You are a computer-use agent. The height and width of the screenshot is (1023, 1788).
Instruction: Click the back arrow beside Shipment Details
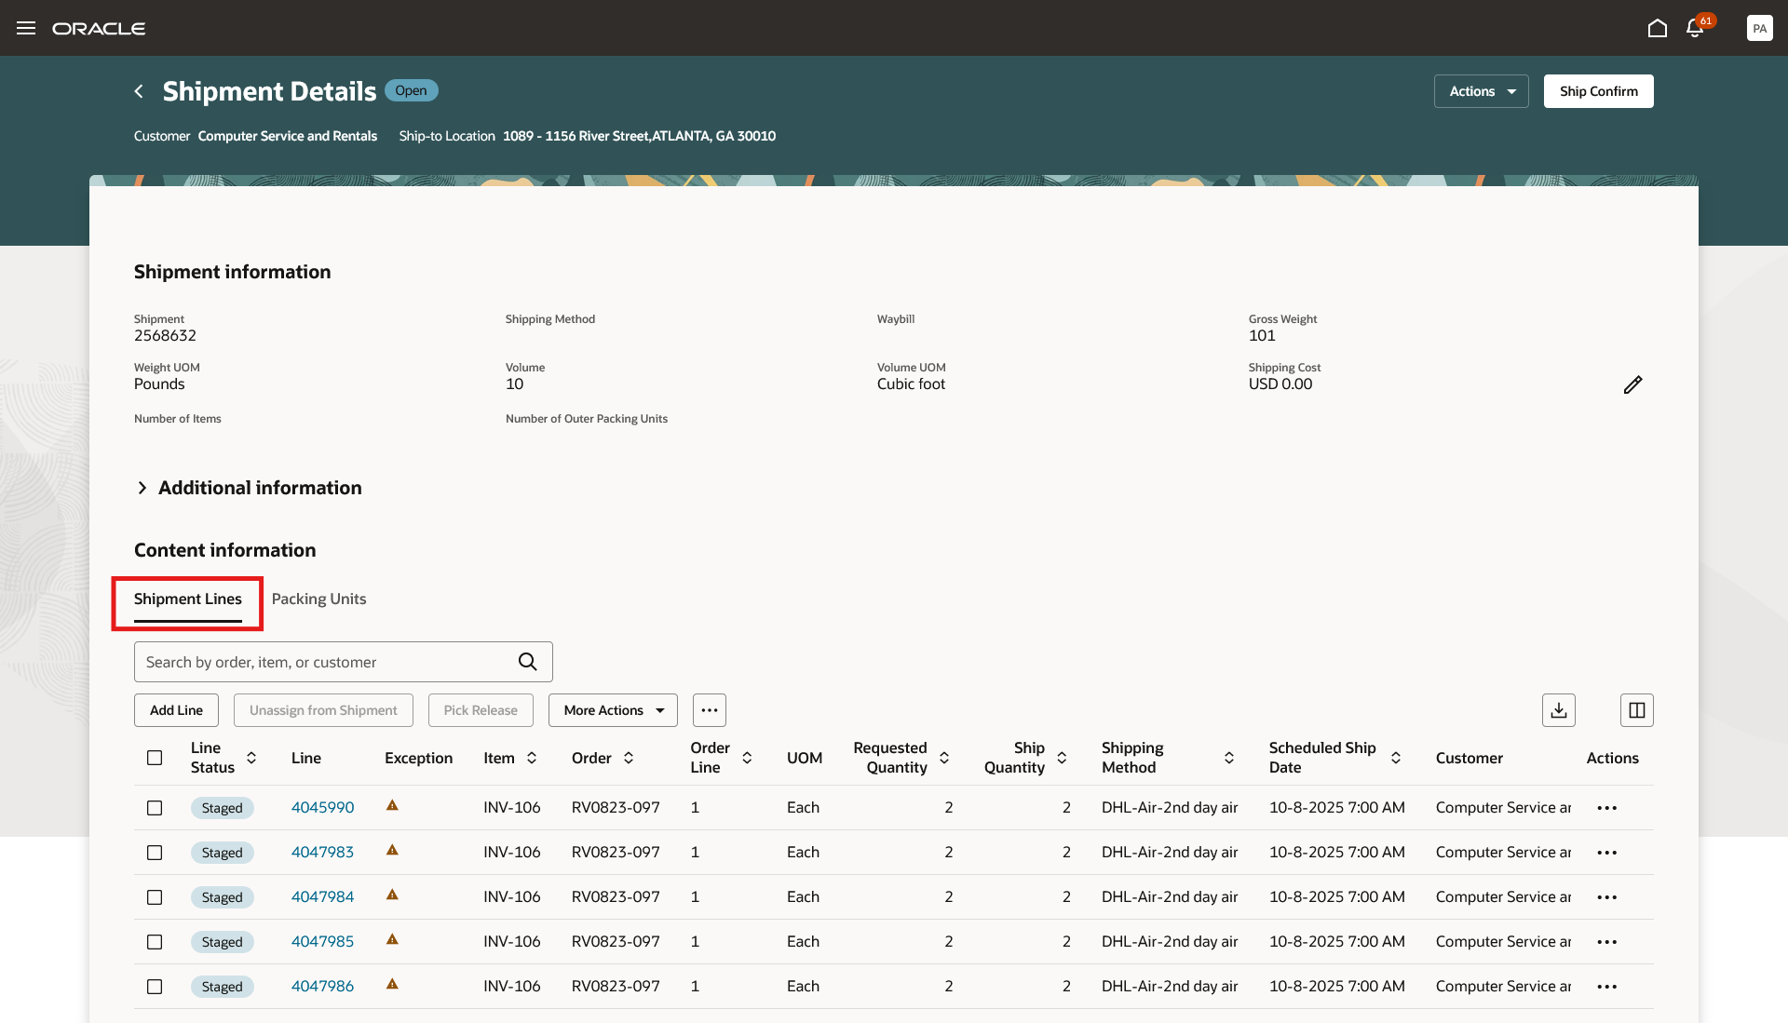point(139,91)
